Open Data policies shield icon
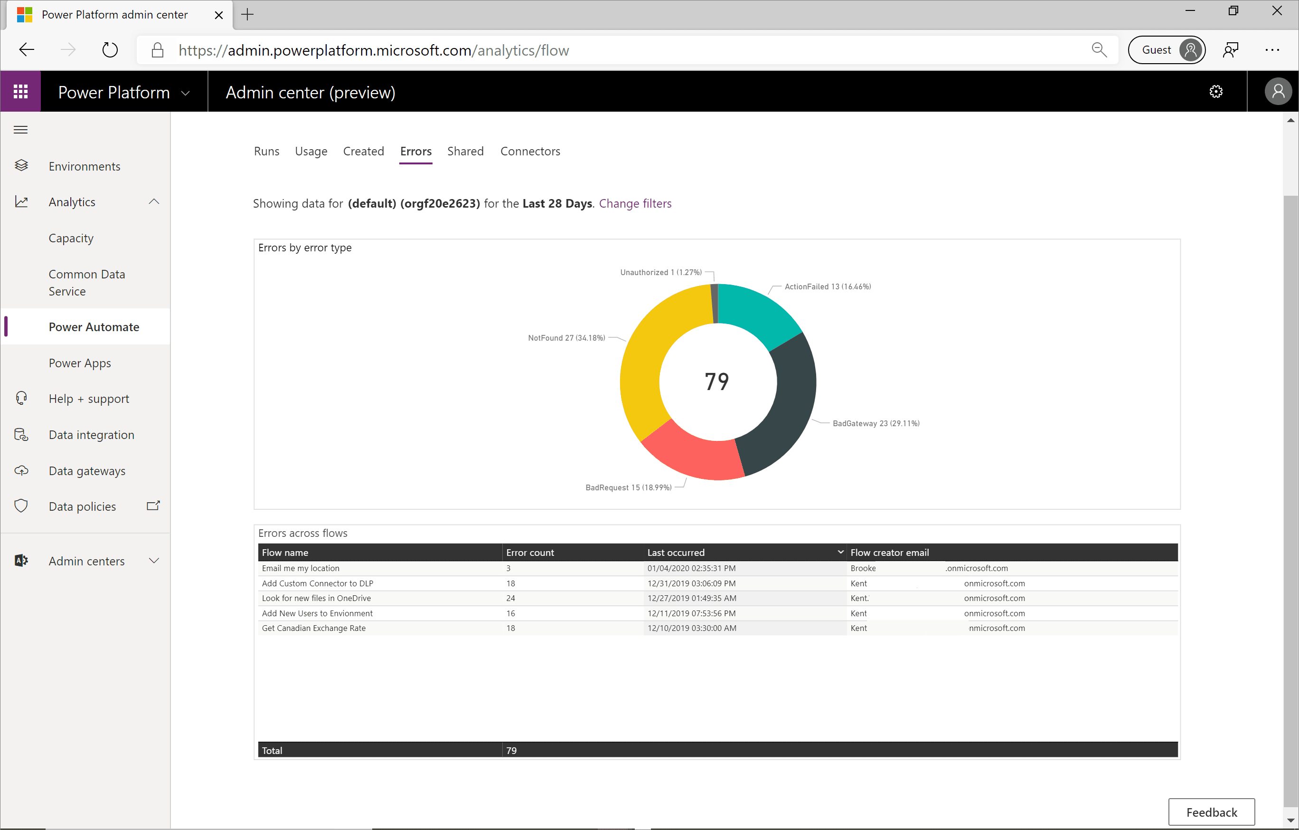This screenshot has width=1299, height=830. click(x=21, y=506)
